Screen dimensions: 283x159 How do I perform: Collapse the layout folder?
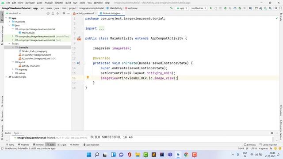(13, 62)
